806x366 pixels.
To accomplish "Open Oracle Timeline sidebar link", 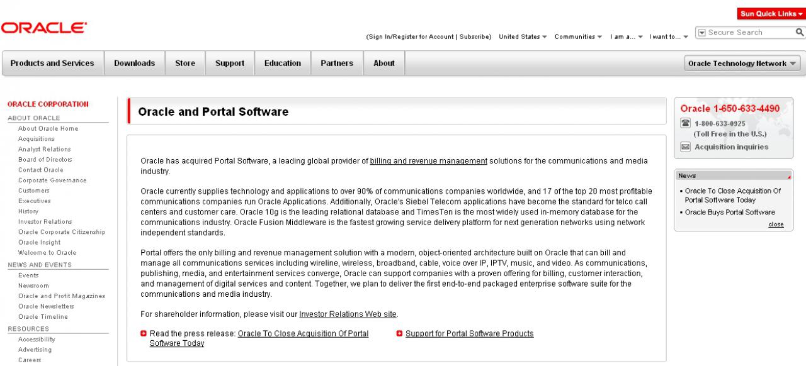I will coord(43,316).
